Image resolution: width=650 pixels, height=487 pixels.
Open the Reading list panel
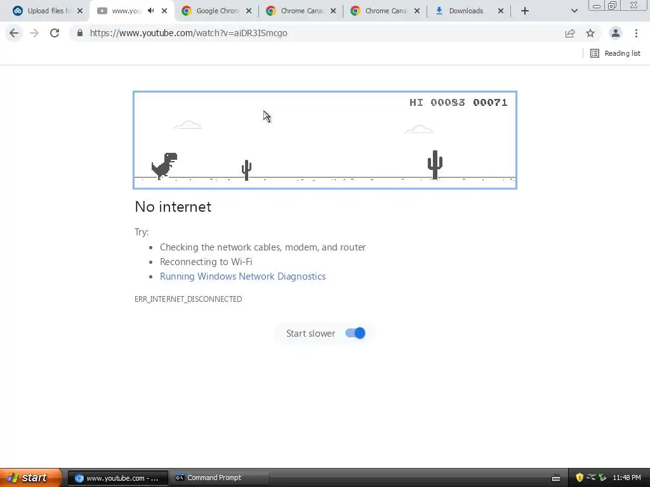click(615, 53)
